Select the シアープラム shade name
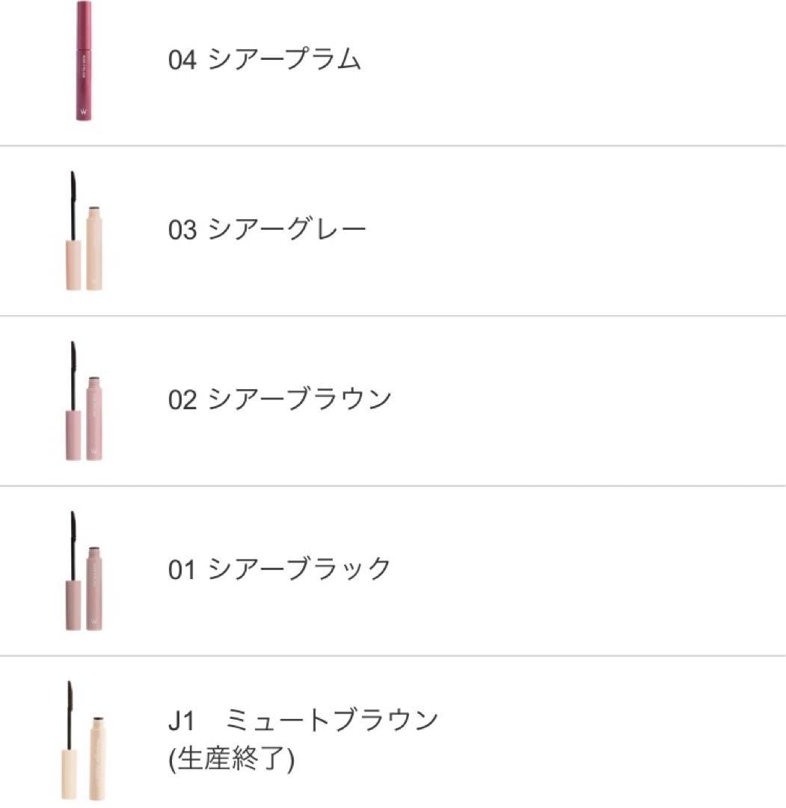The width and height of the screenshot is (786, 808). click(284, 60)
